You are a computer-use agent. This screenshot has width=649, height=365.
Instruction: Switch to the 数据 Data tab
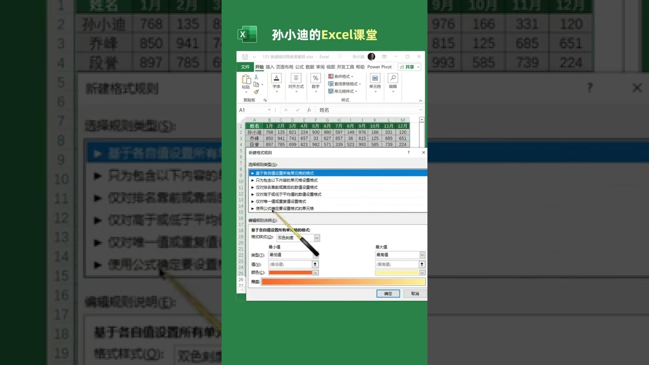click(x=309, y=67)
